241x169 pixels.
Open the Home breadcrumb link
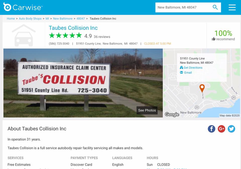11,19
